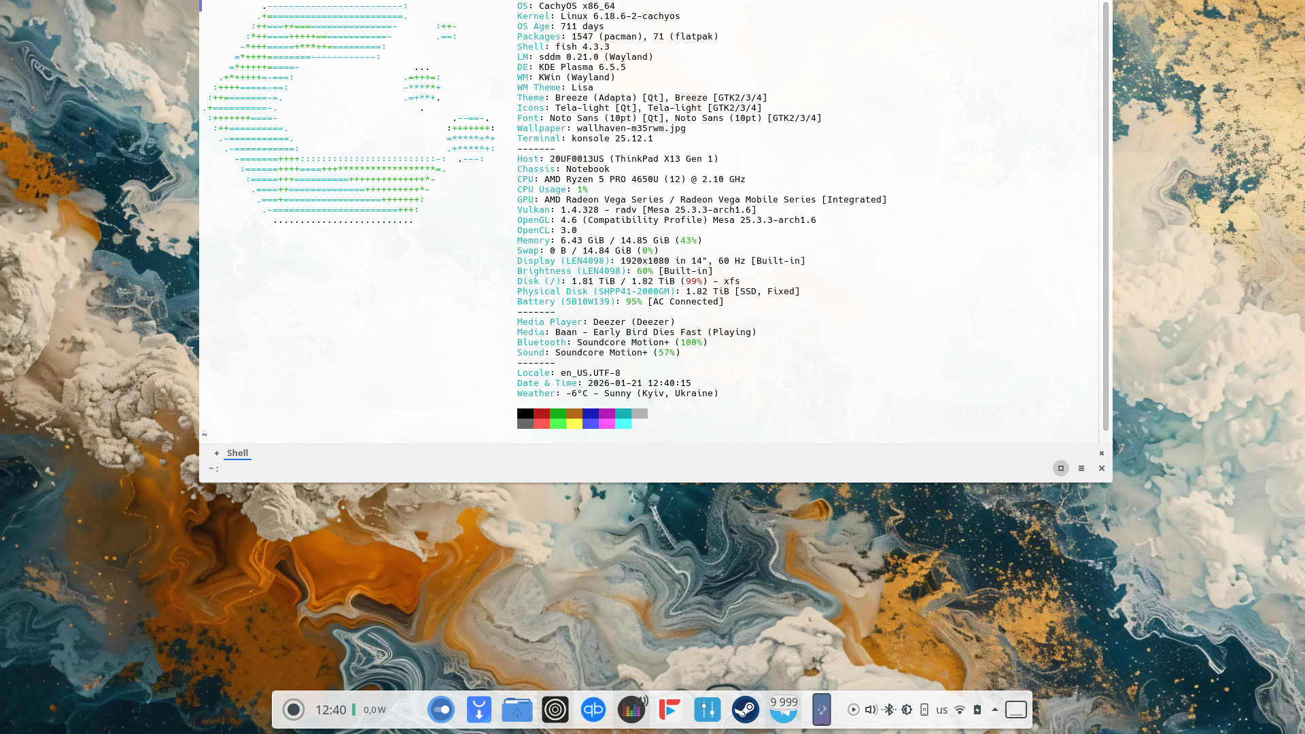Expand hidden system tray icons arrow

click(x=995, y=710)
